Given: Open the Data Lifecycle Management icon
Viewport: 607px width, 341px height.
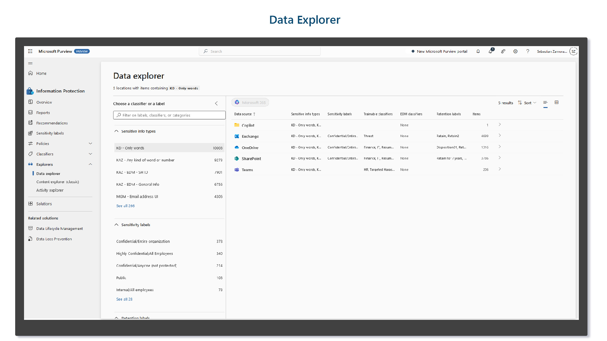Looking at the screenshot, I should pos(31,228).
